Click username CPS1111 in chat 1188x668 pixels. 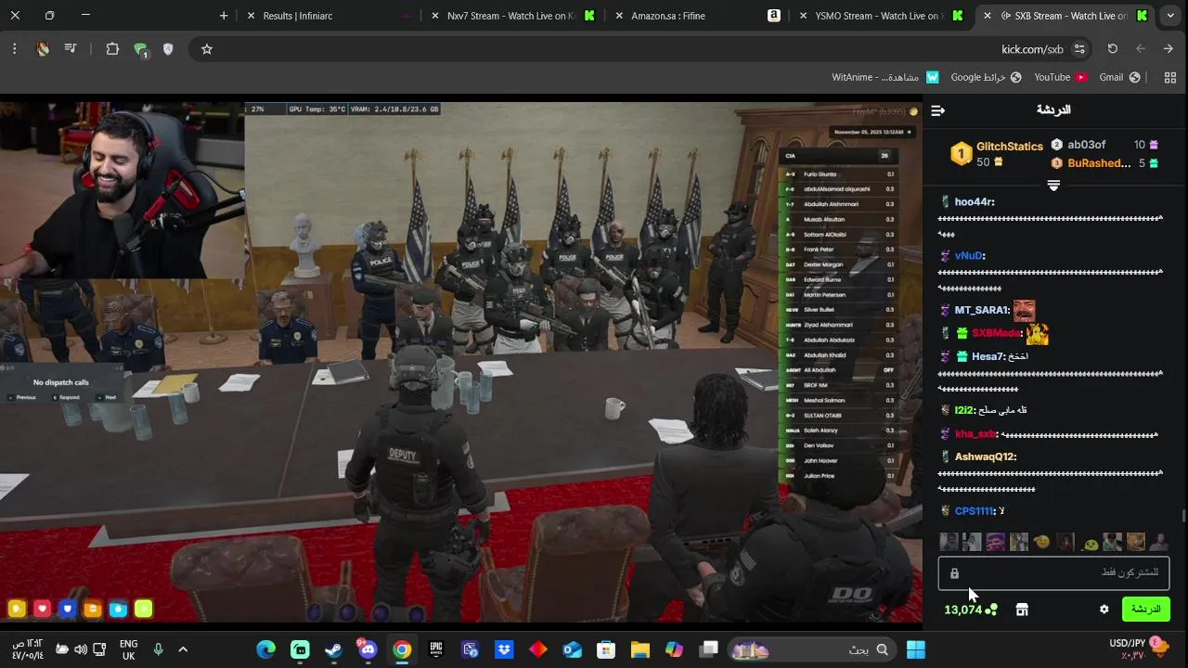point(974,511)
